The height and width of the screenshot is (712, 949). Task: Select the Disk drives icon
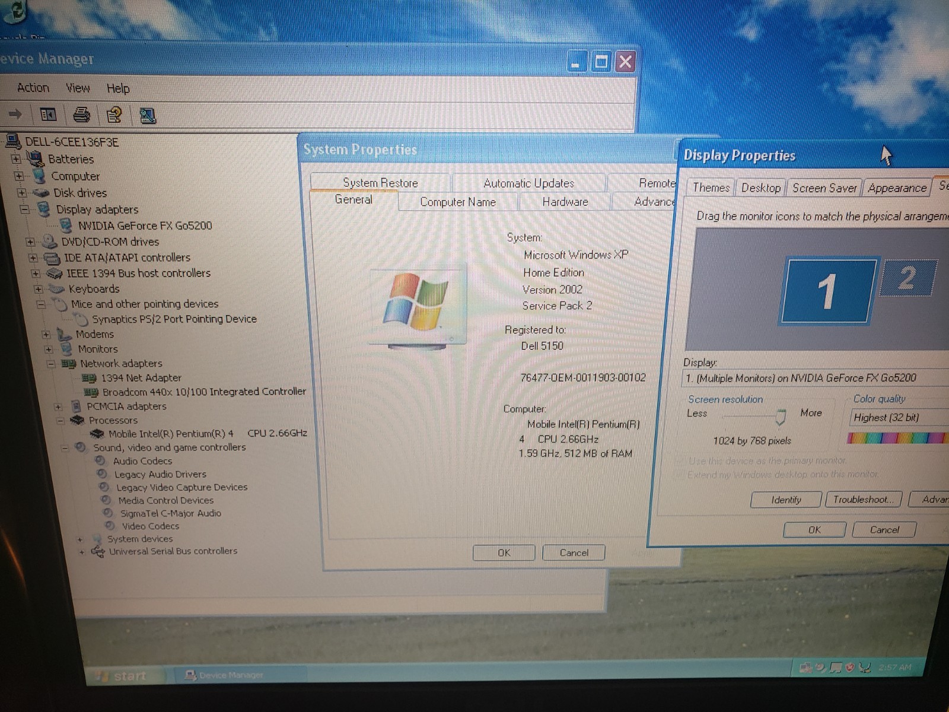pos(41,193)
